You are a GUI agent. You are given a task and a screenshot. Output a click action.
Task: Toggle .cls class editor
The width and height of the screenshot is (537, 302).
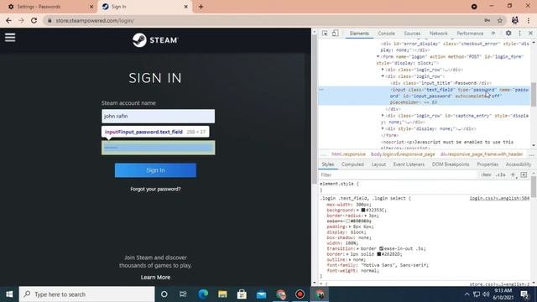[501, 174]
